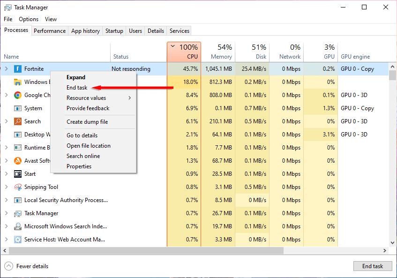Expand the Local Security Authority Process row
This screenshot has width=397, height=278.
[6, 200]
